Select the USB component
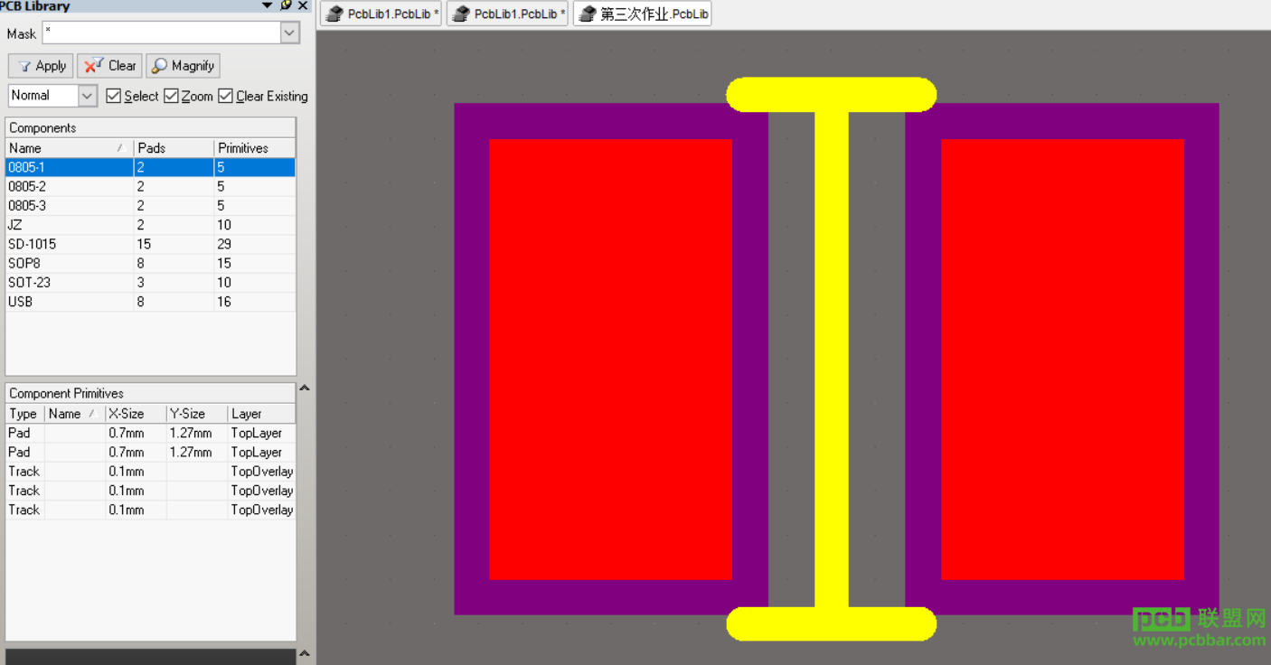Screen dimensions: 1271x665 pos(150,302)
